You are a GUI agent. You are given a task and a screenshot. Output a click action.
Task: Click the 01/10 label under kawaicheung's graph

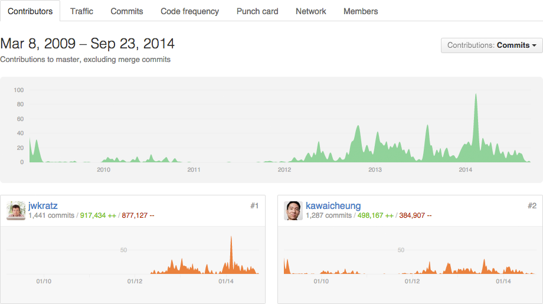[x=321, y=281]
